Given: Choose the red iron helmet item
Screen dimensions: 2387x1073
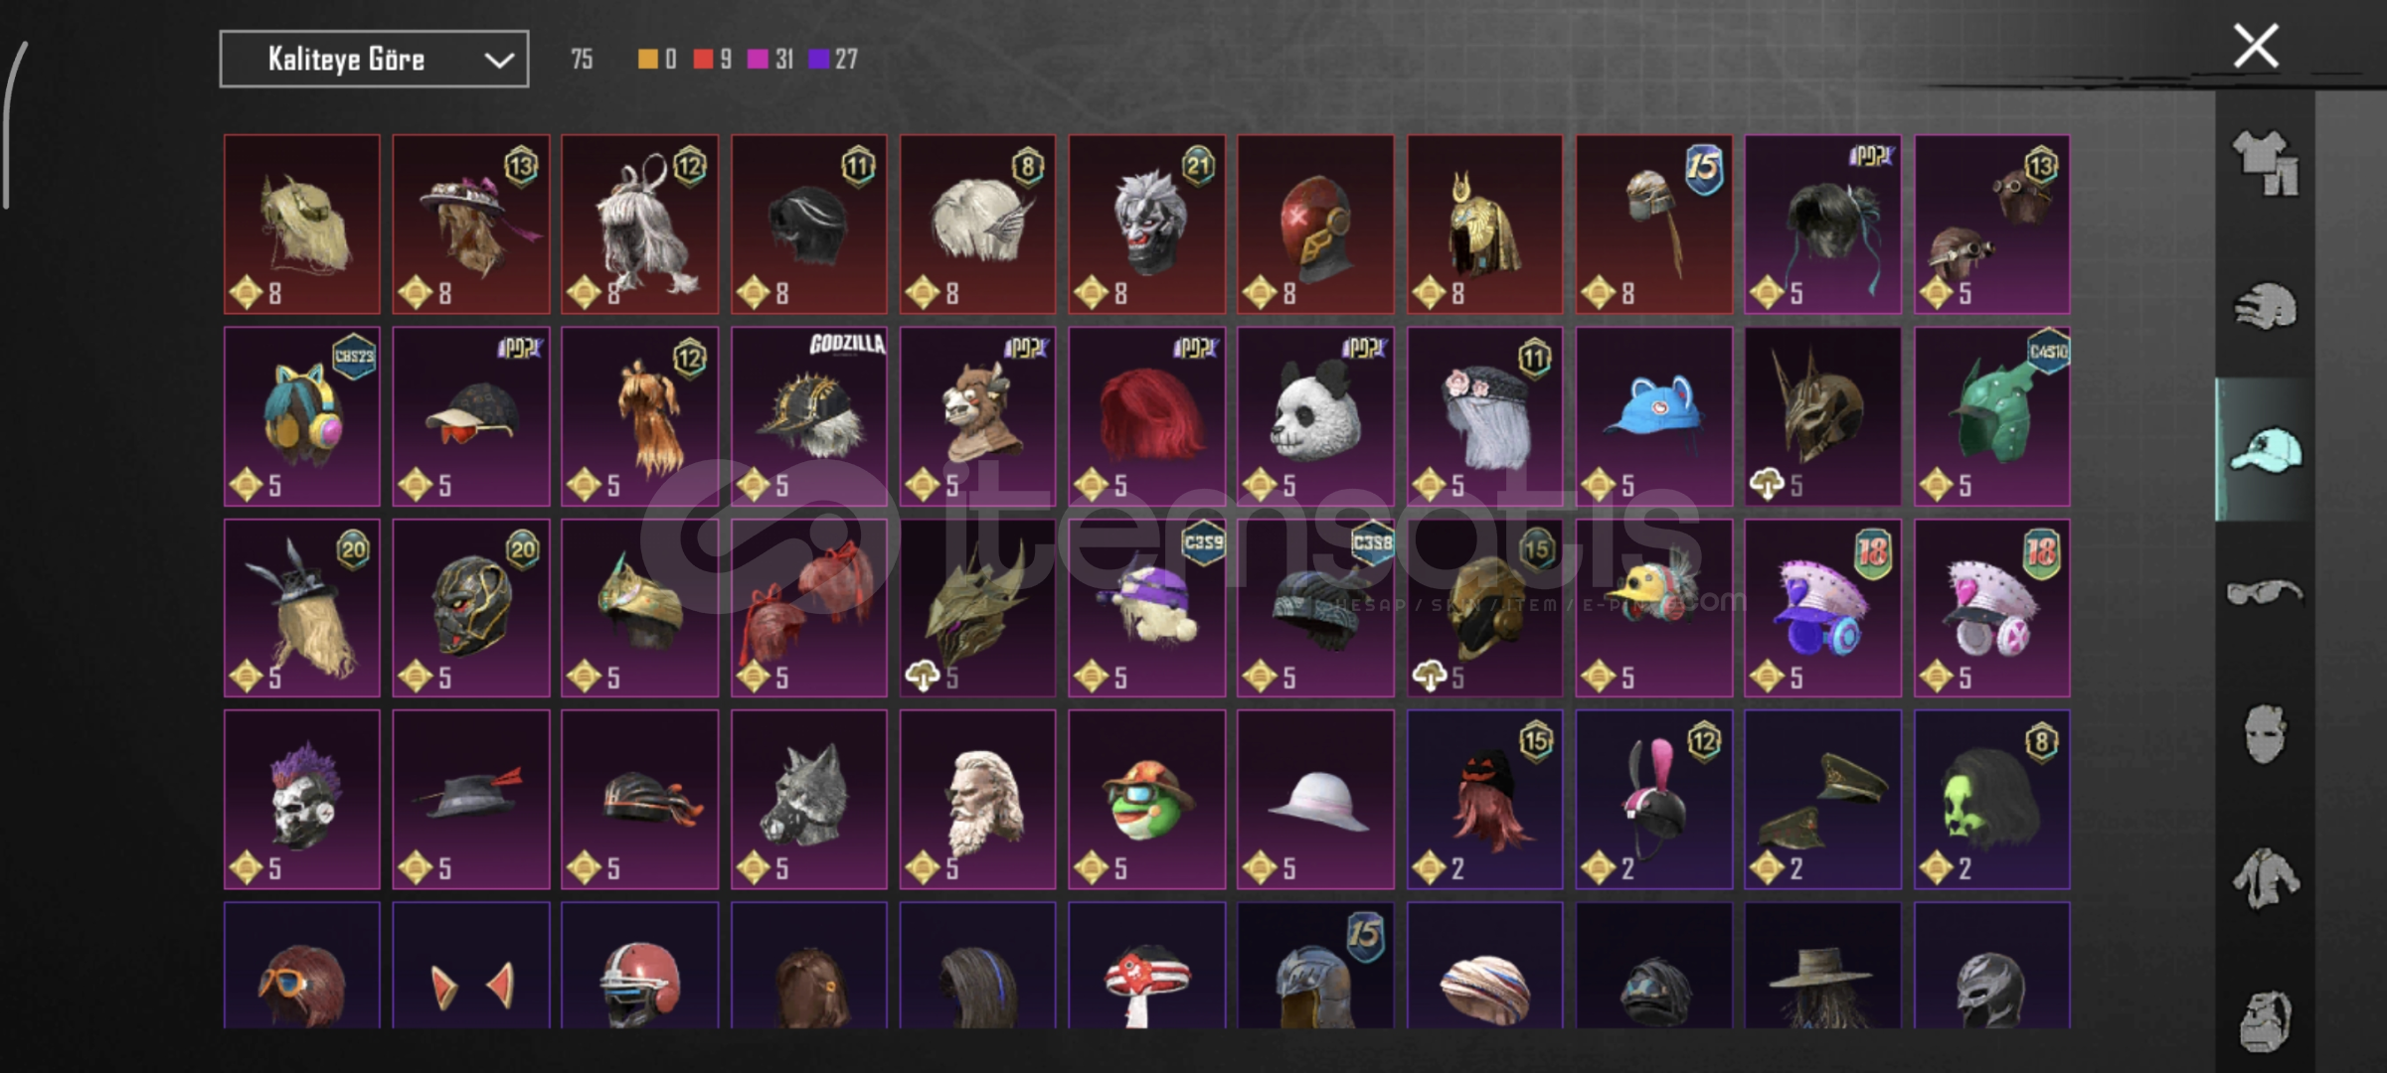Looking at the screenshot, I should coord(1315,225).
